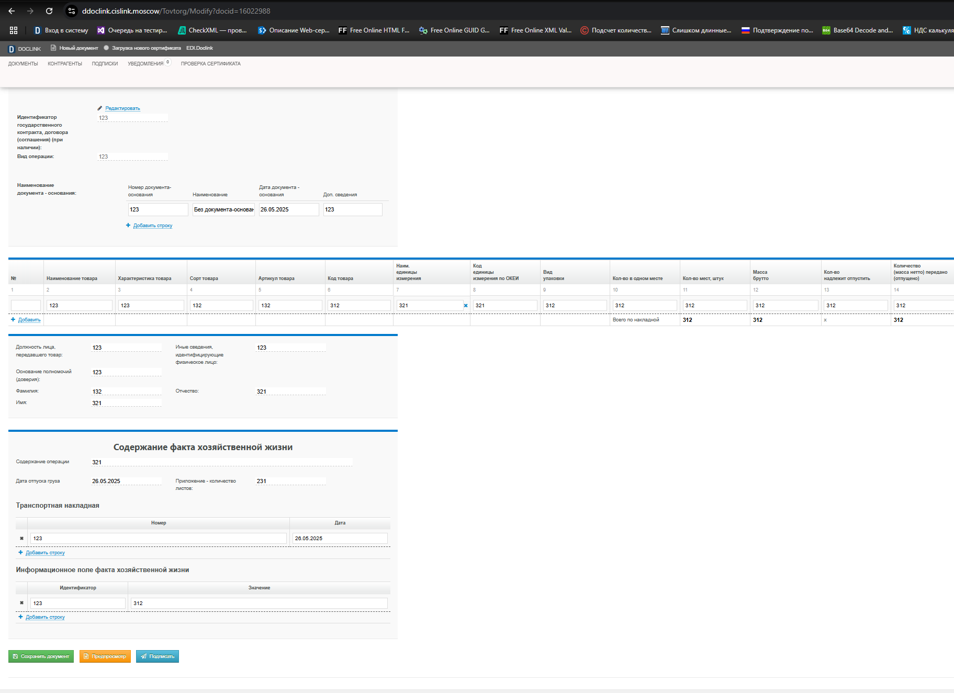Click the pencil icon beside Редактировать

pyautogui.click(x=99, y=108)
